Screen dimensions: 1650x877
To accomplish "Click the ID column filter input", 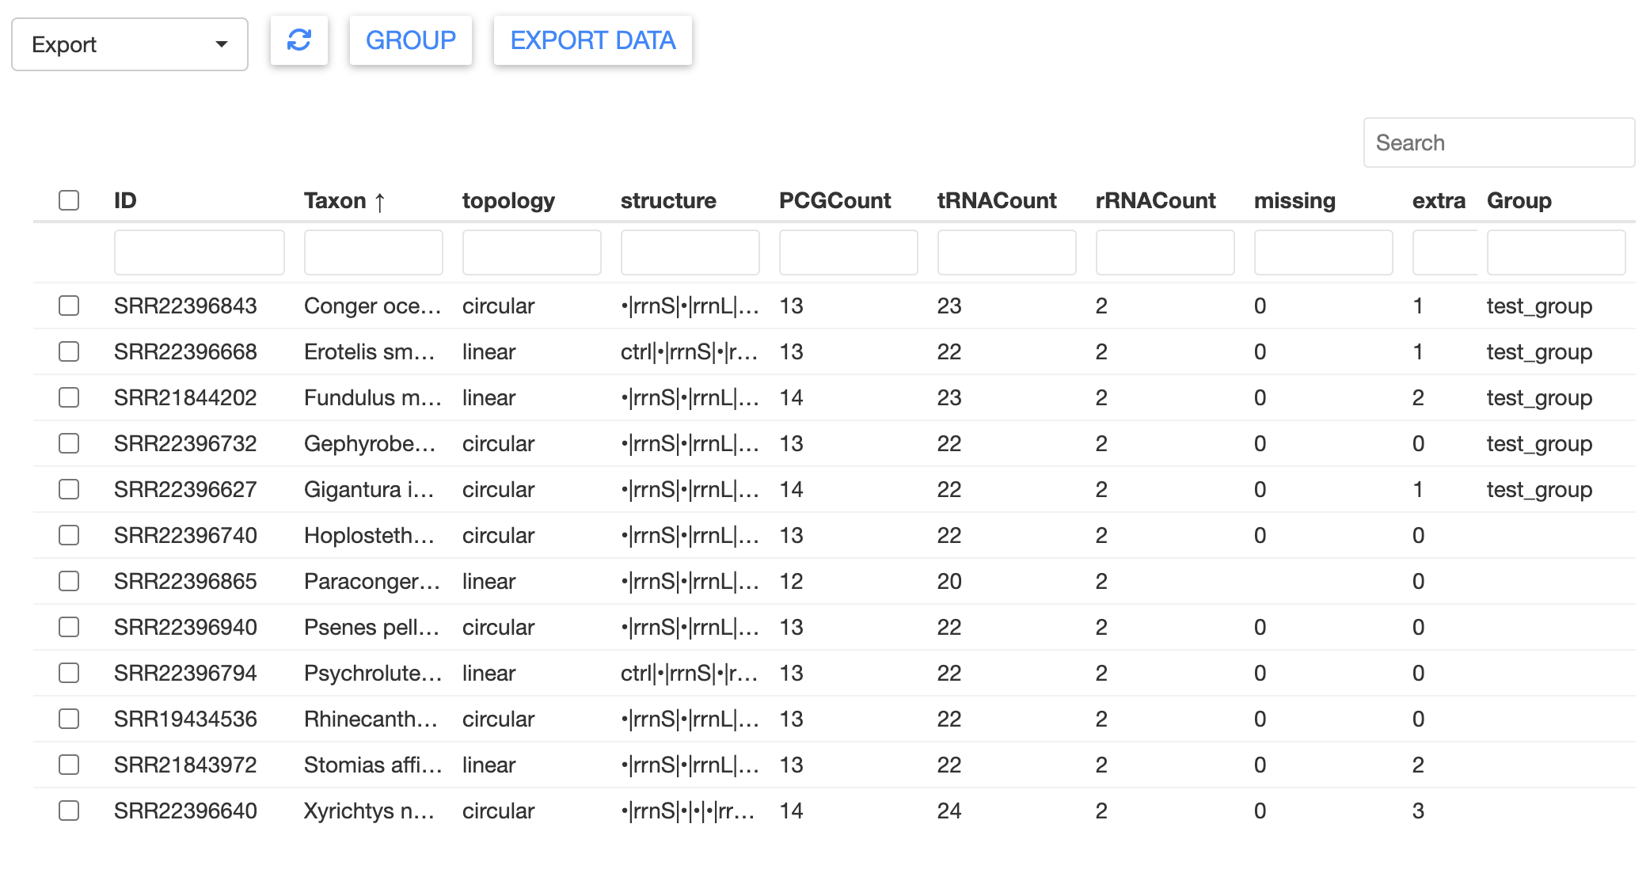I will 200,252.
